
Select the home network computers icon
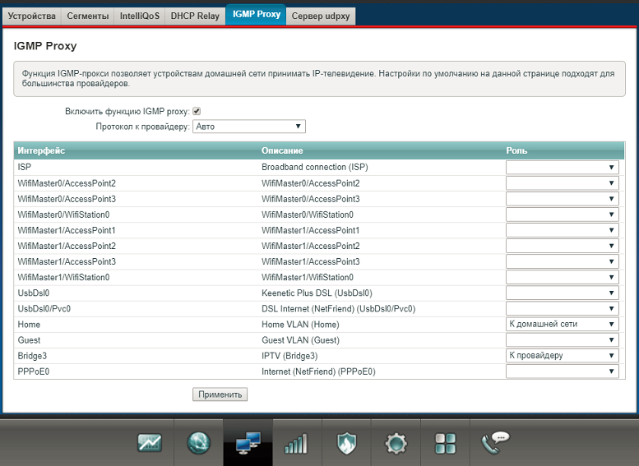point(248,444)
